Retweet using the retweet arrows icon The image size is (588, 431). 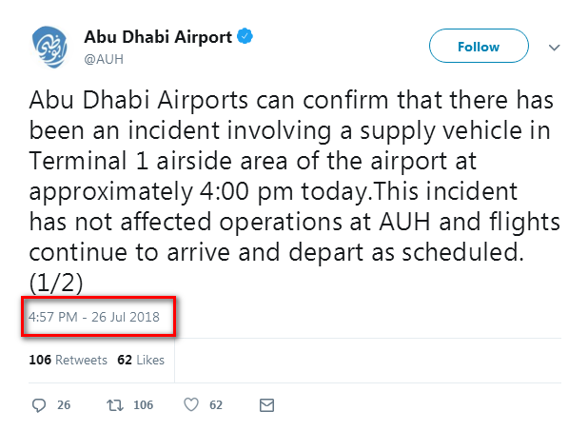pos(113,404)
